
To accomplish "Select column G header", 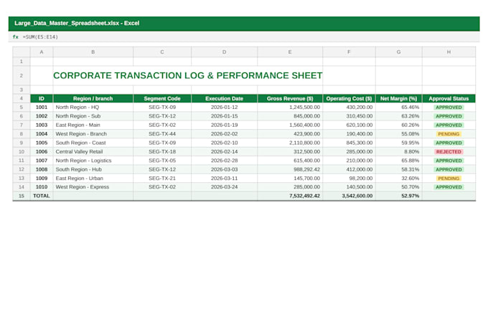I will 399,52.
